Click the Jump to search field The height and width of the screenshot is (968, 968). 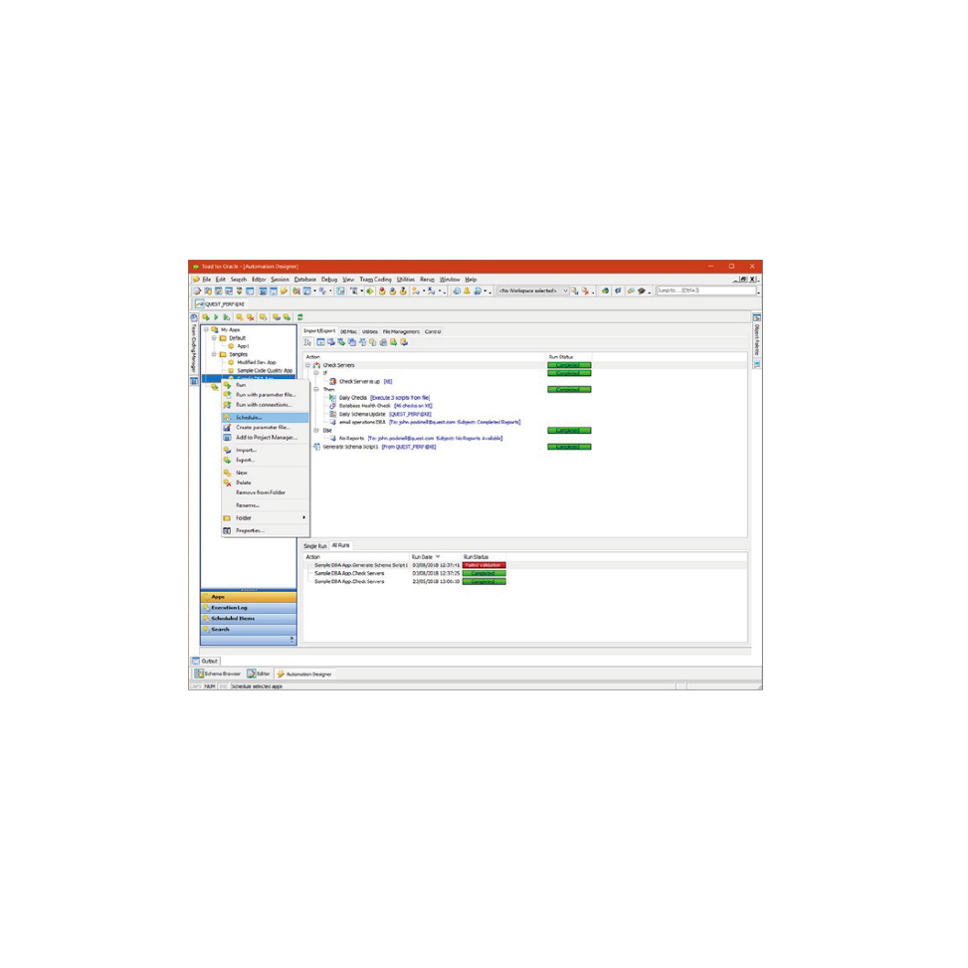706,290
